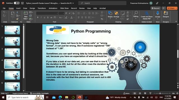Click the font color swatch button
Image resolution: width=179 pixels, height=100 pixels.
click(72, 17)
